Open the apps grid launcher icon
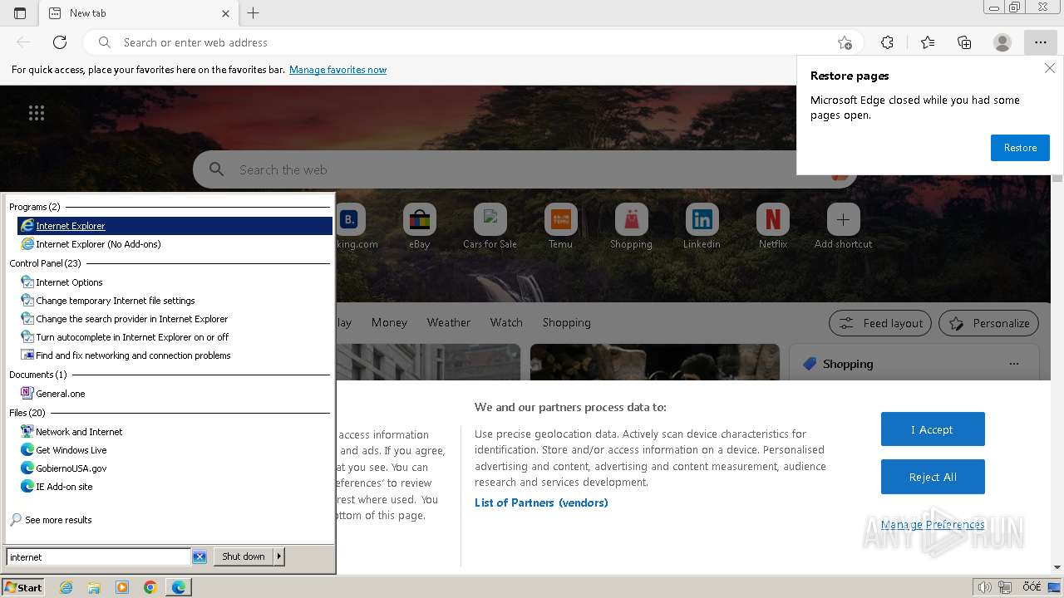This screenshot has height=598, width=1064. coord(37,113)
